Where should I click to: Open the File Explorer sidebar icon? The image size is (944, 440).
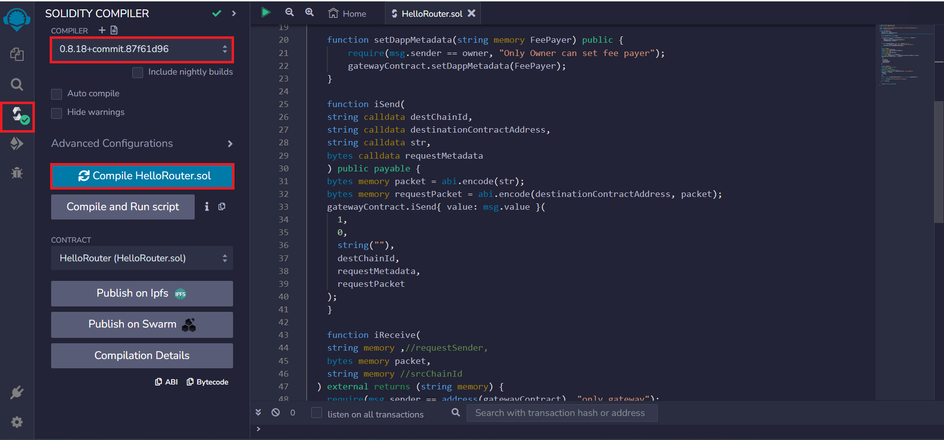(x=17, y=54)
